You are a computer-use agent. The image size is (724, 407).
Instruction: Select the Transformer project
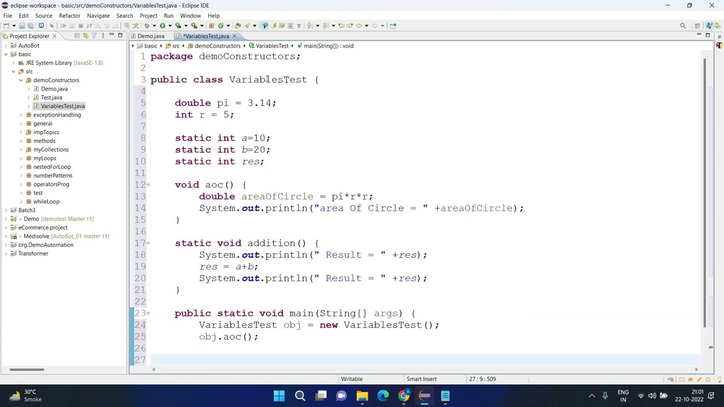pyautogui.click(x=33, y=254)
